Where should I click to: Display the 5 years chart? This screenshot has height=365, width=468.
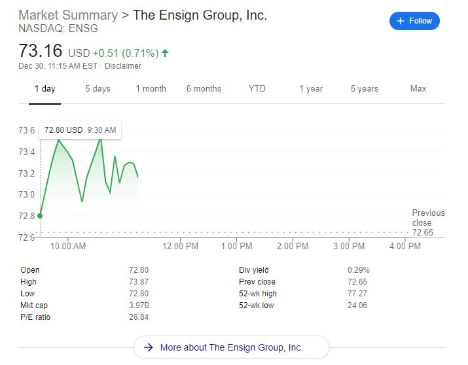pyautogui.click(x=364, y=89)
